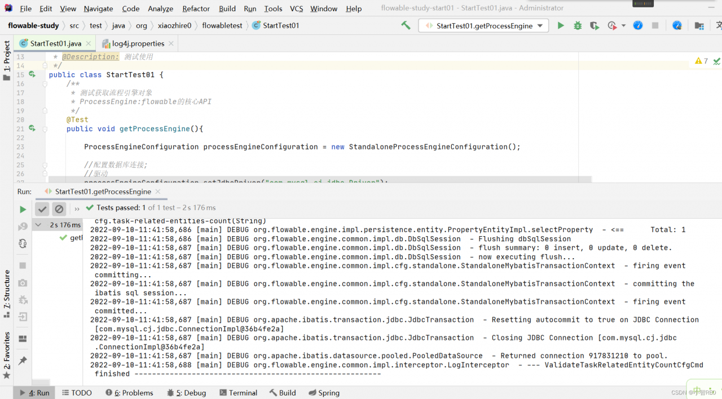Click the green inspection checkmark in the editor corner

click(x=716, y=61)
